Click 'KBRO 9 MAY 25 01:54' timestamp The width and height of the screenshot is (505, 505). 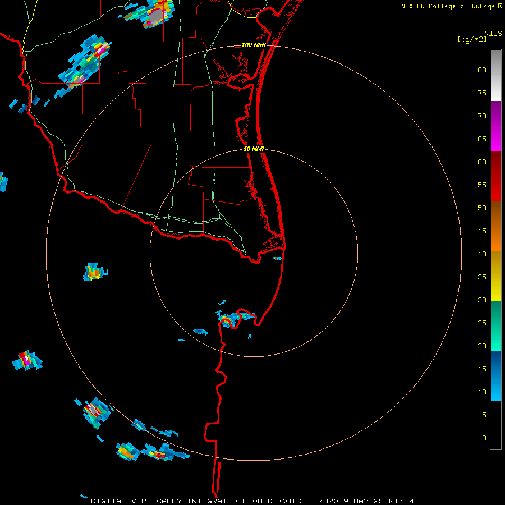coord(365,501)
